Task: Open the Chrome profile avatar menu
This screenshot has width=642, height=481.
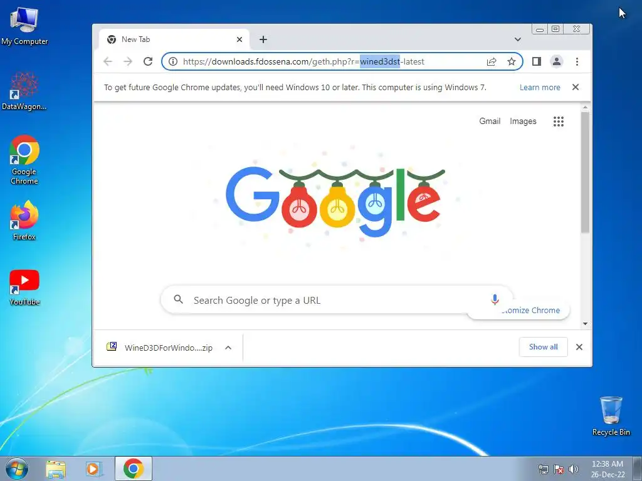Action: tap(557, 61)
